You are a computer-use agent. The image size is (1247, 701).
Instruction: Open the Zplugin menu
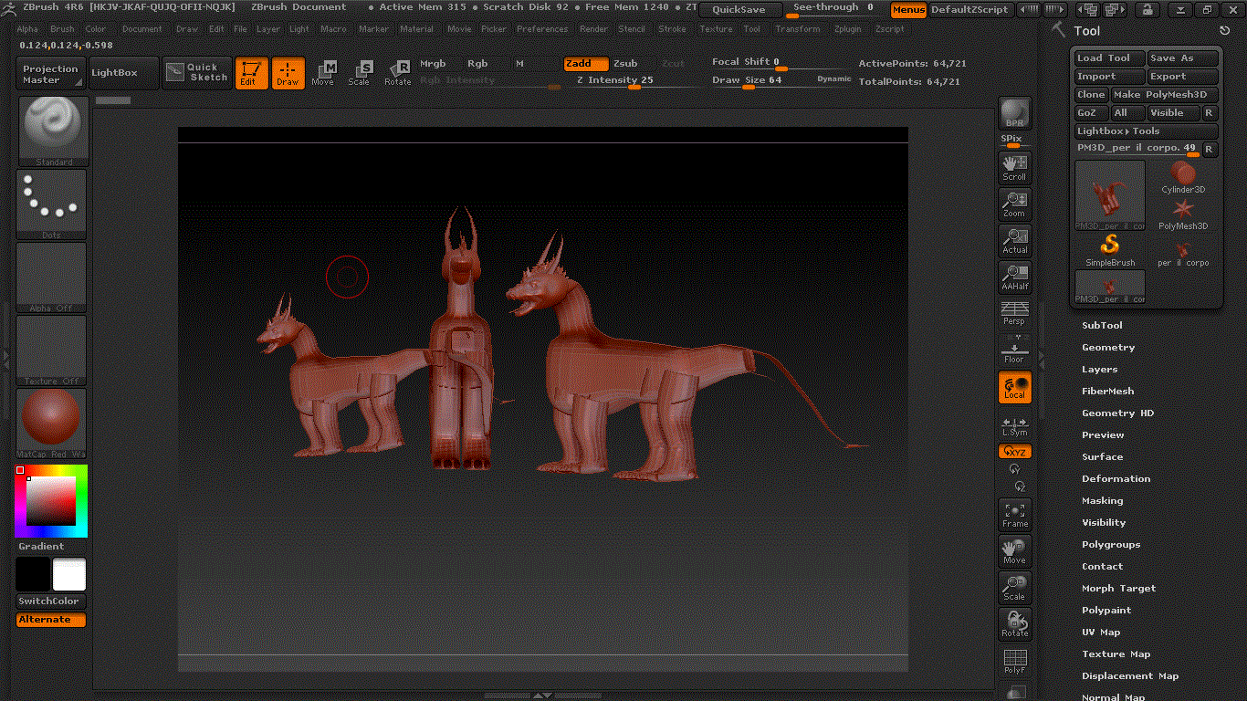coord(846,29)
